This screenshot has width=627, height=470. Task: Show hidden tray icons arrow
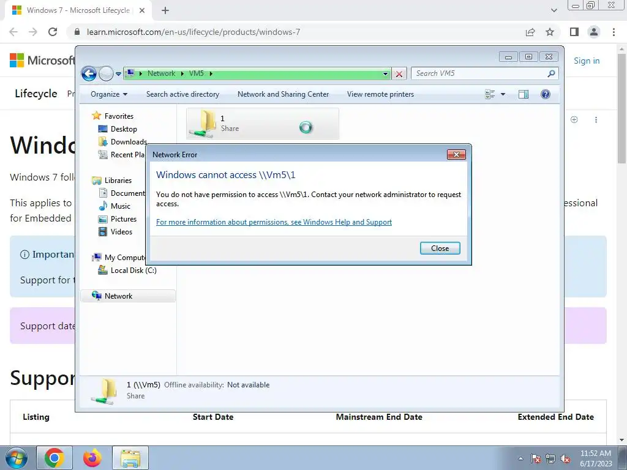click(520, 459)
